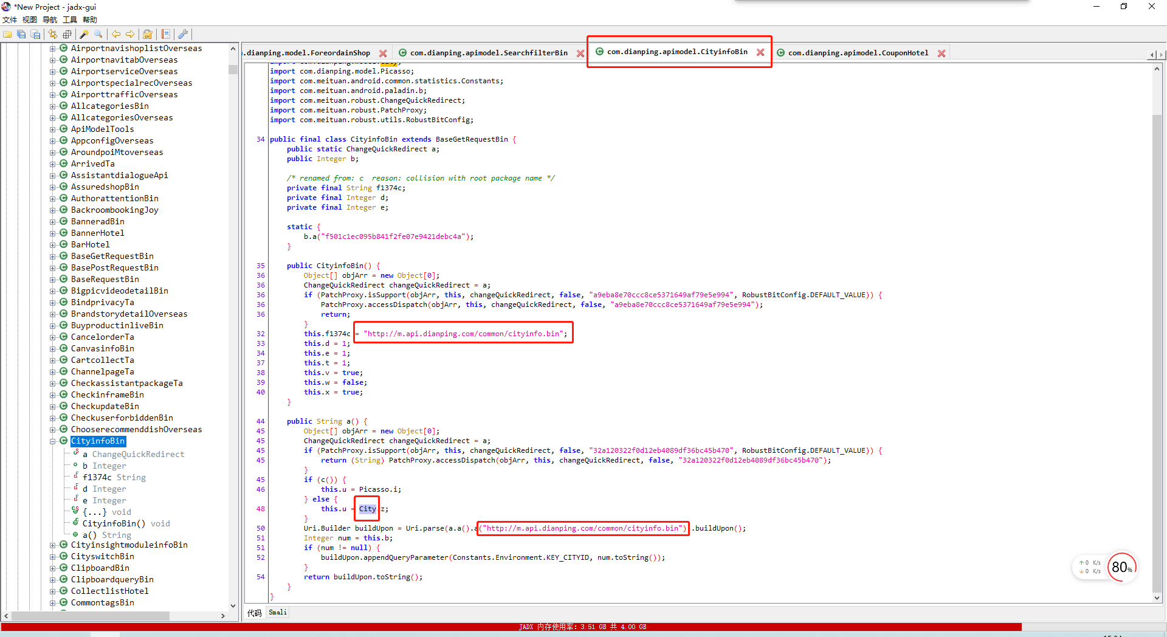Open the 文件 (File) menu
The height and width of the screenshot is (637, 1167).
click(10, 20)
